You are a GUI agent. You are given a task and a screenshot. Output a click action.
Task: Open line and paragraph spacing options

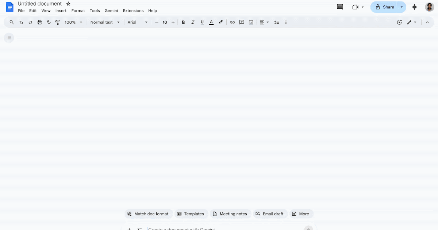(277, 22)
